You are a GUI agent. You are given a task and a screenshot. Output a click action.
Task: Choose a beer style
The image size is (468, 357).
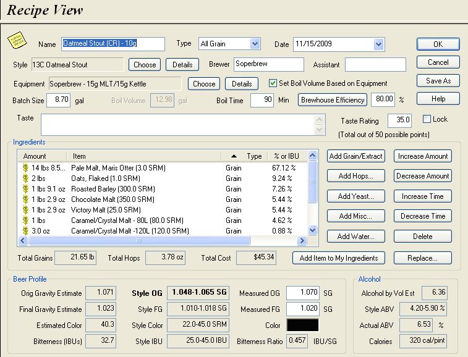click(x=145, y=65)
